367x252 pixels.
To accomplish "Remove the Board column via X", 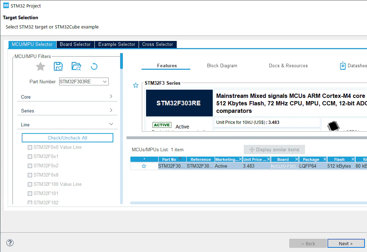I will (297, 159).
